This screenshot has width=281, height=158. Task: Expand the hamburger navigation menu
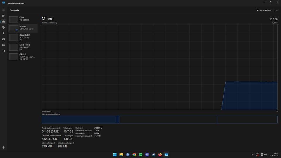(4, 10)
